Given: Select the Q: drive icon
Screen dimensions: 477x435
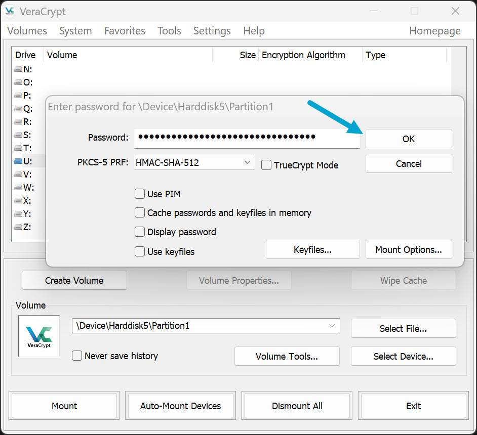Looking at the screenshot, I should tap(18, 109).
